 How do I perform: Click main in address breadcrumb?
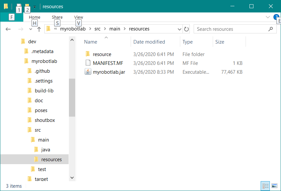[x=115, y=29]
